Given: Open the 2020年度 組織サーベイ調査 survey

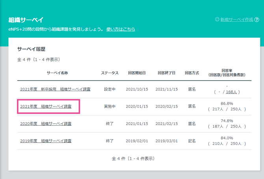Looking at the screenshot, I should 46,123.
